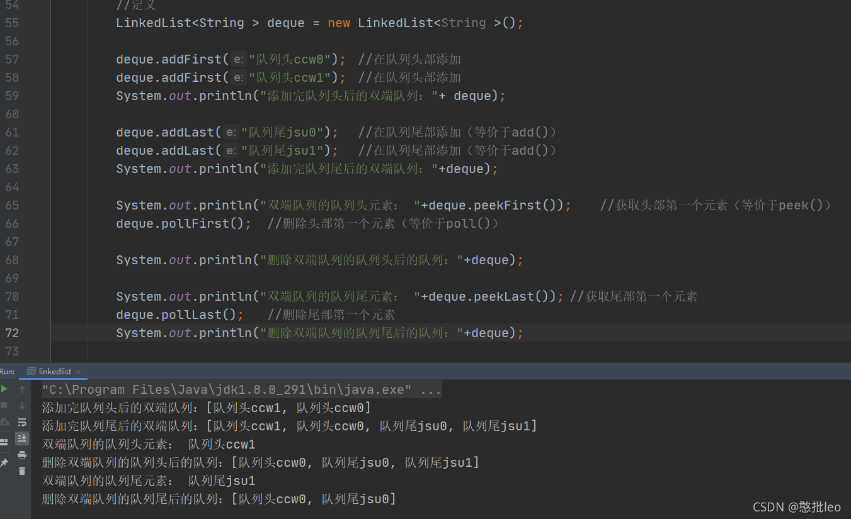Click output '双端队列的队列头元素： 队列头ccw1'
The image size is (851, 519).
(149, 445)
